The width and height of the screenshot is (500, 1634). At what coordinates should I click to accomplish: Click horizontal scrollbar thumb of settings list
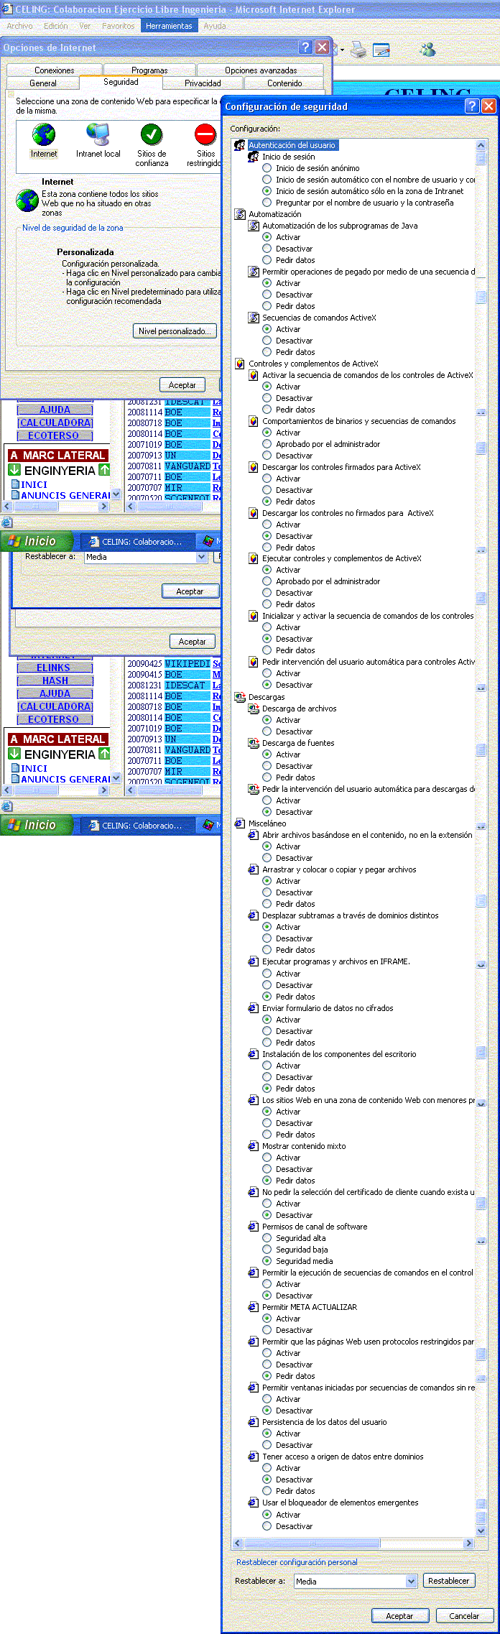click(x=312, y=1543)
